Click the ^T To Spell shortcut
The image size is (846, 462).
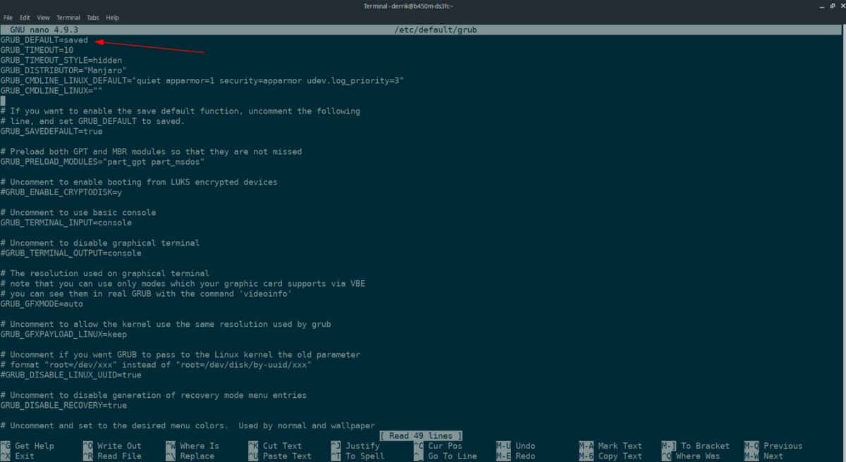tap(357, 456)
